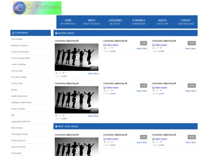
Task: Open Language & Reference category
Action: coord(21,121)
